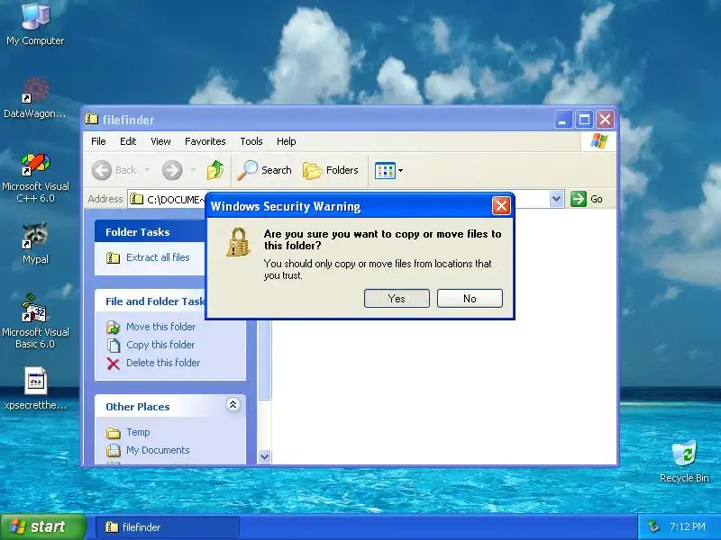
Task: Open the Favorites menu
Action: (x=205, y=141)
